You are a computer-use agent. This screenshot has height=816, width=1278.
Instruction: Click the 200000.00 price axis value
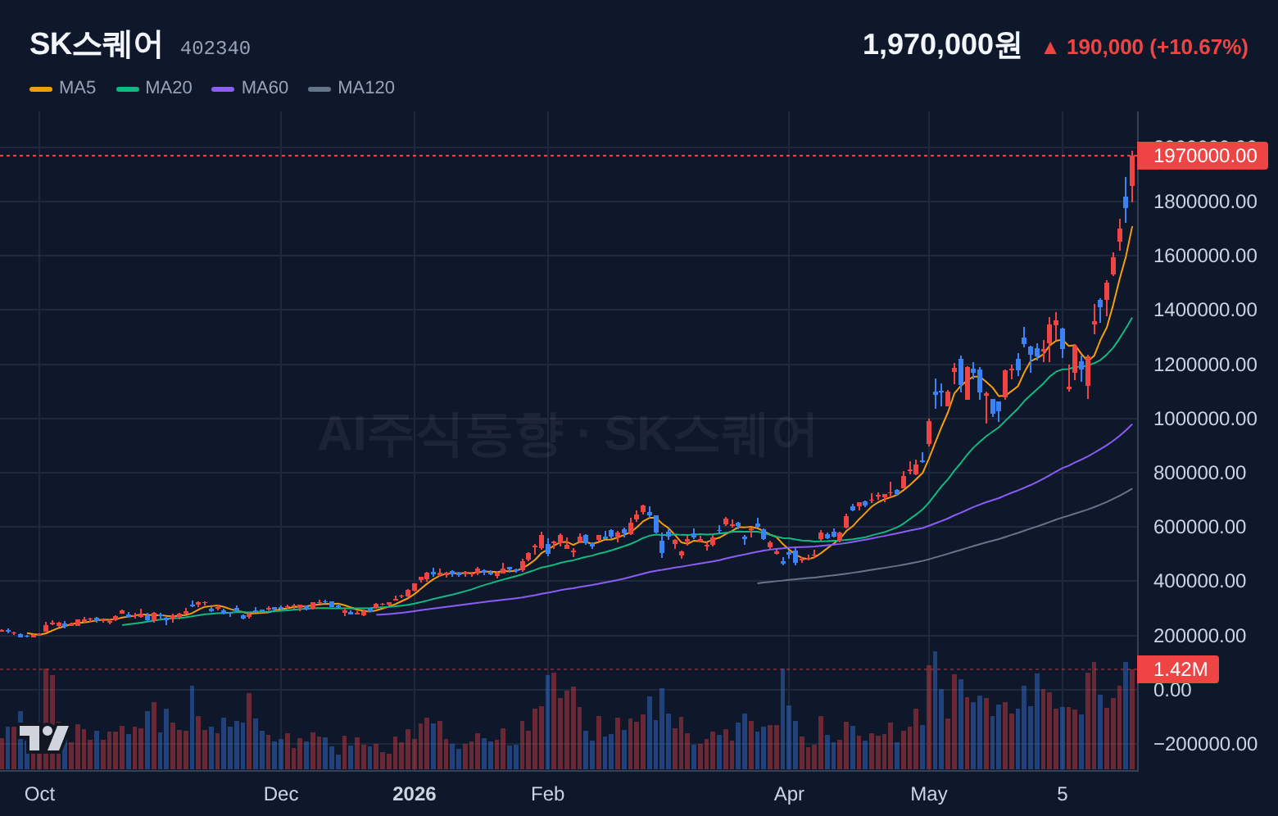point(1199,636)
